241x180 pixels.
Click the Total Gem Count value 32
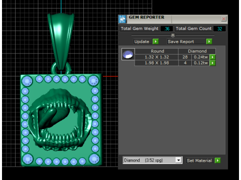[x=219, y=29]
